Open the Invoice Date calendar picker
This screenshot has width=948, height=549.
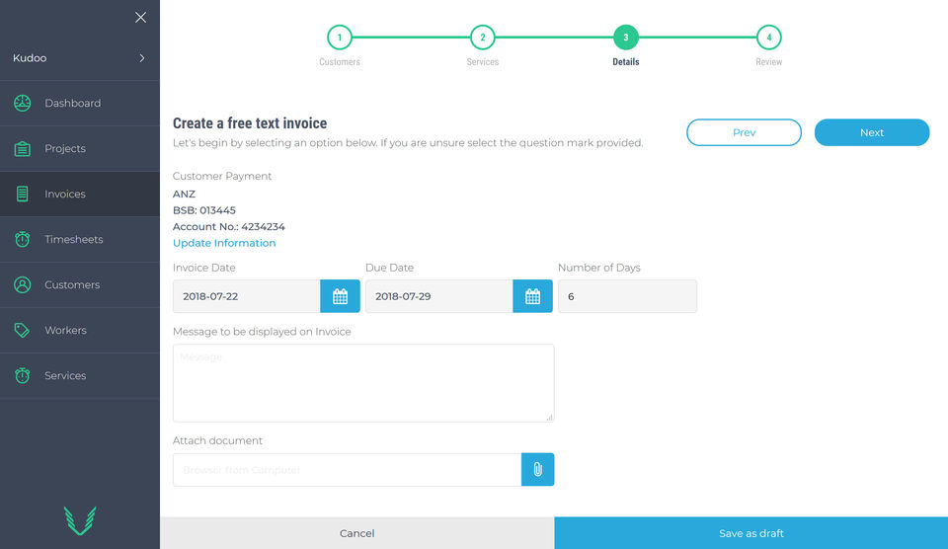341,296
